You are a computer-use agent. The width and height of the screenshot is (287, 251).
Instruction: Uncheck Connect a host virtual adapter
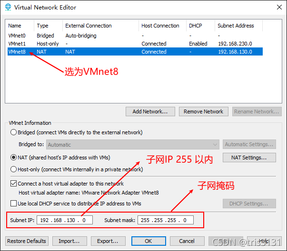13,184
